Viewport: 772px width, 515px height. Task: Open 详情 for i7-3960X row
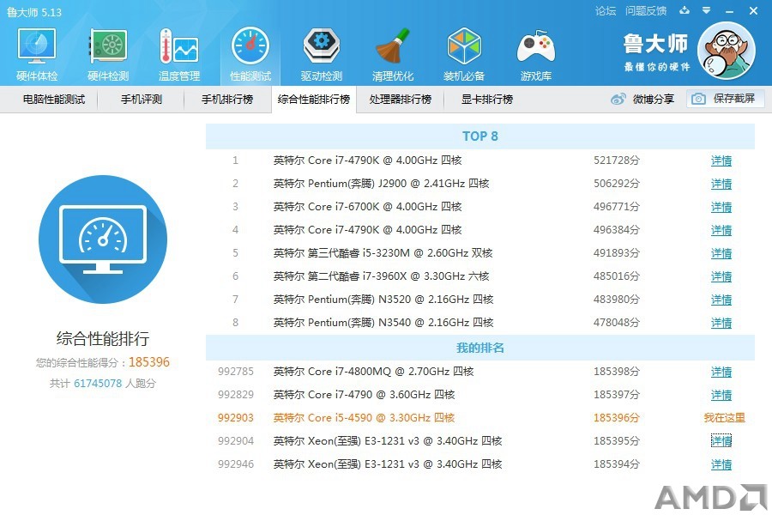(x=721, y=276)
